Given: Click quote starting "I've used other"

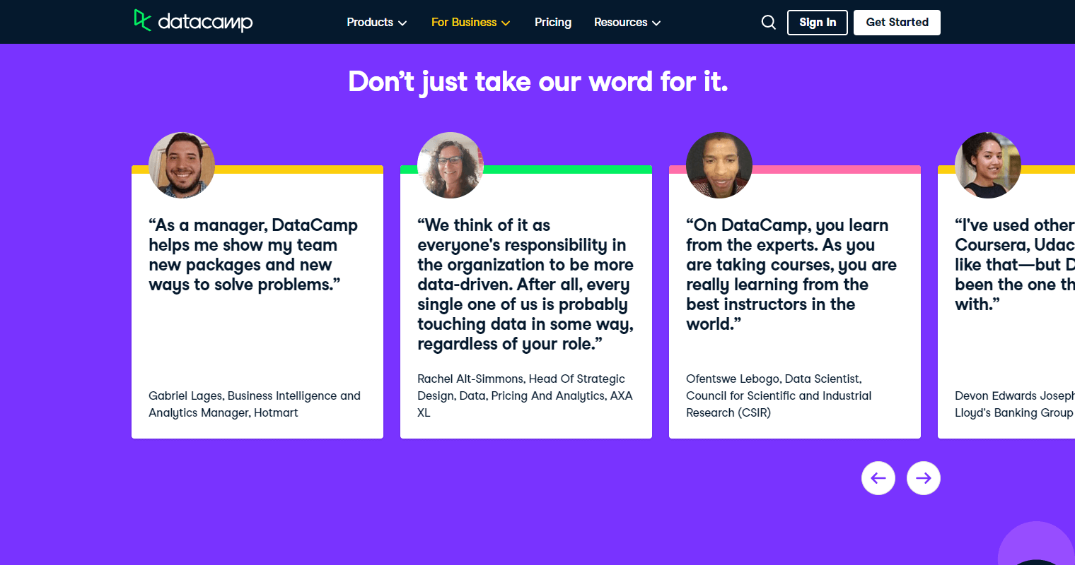Looking at the screenshot, I should pos(1015,265).
